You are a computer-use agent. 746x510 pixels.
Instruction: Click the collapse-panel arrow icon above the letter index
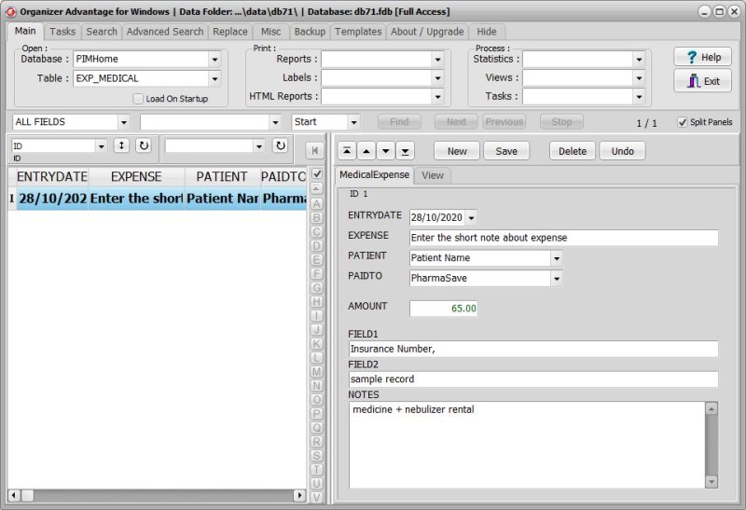[x=314, y=151]
